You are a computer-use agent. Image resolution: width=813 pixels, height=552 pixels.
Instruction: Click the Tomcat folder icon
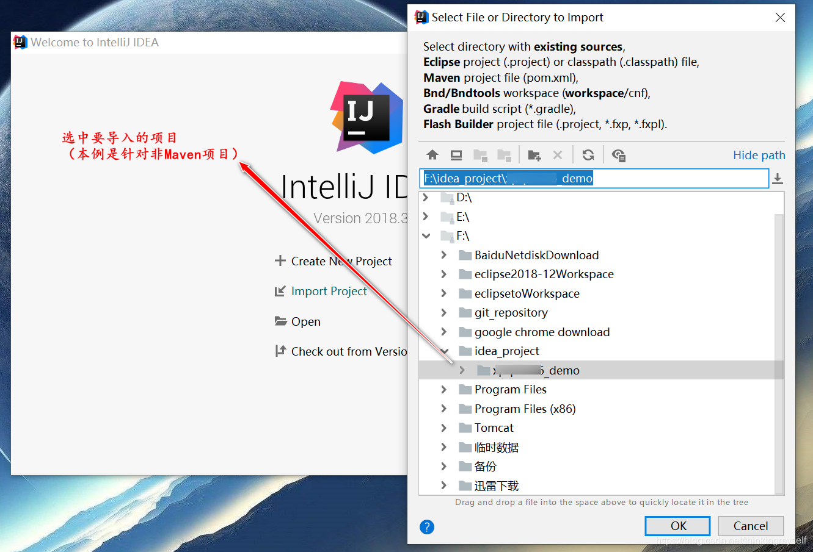[465, 428]
